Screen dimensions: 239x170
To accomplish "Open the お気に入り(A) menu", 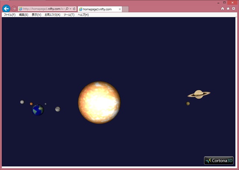I will [52, 15].
